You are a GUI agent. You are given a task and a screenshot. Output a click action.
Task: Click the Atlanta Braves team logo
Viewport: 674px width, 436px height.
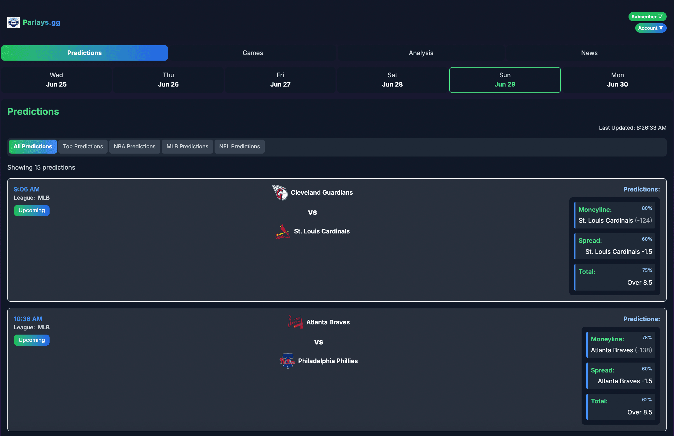point(295,322)
